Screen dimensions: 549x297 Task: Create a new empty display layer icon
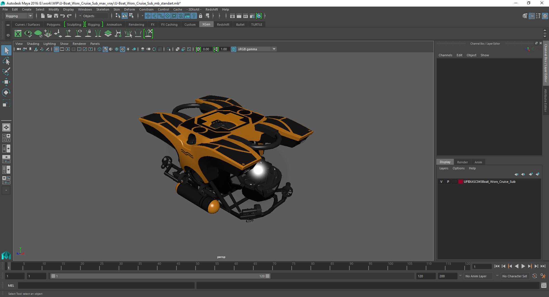(531, 174)
